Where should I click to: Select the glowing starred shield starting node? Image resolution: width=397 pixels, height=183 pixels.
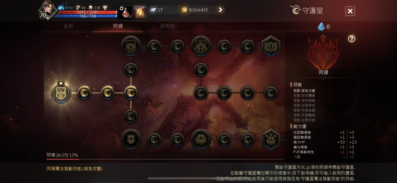(61, 92)
